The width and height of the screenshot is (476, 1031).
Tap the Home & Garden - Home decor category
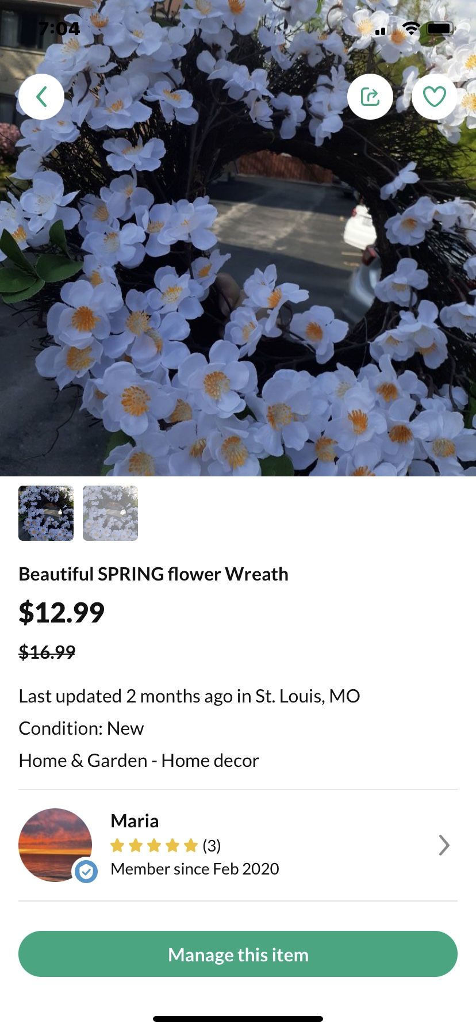click(x=139, y=761)
